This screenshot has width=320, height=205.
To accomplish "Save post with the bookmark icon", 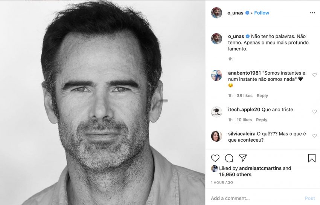I will [x=312, y=158].
